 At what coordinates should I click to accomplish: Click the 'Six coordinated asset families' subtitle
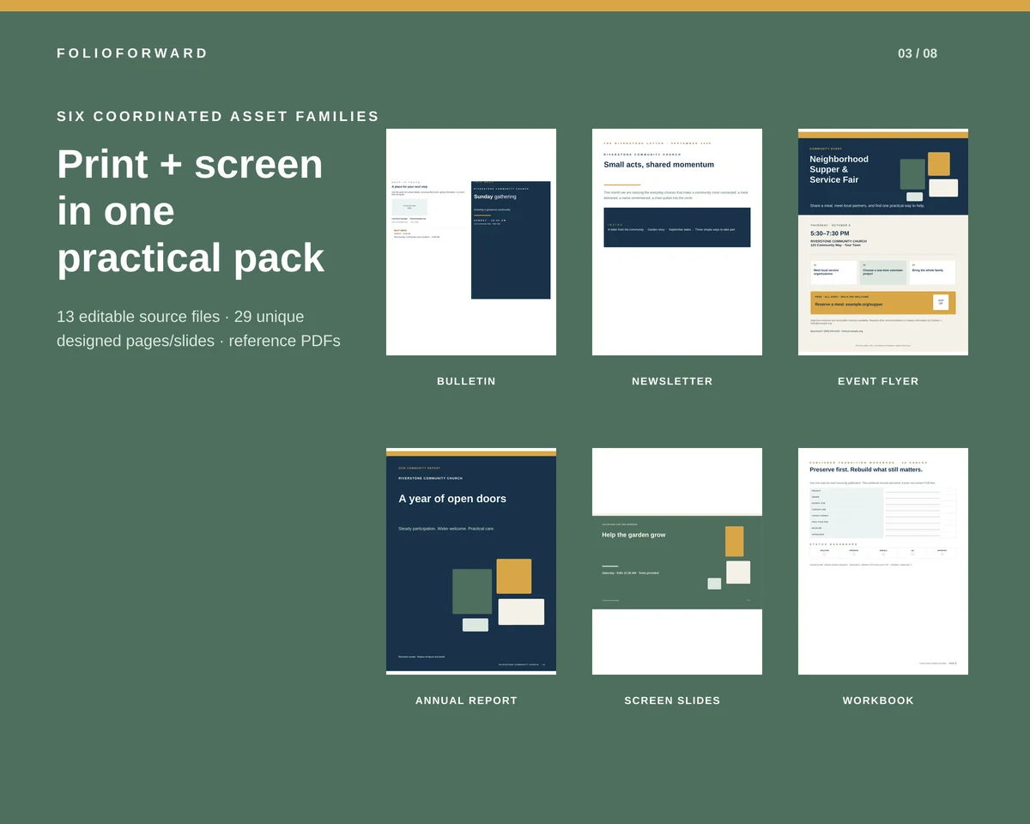218,117
